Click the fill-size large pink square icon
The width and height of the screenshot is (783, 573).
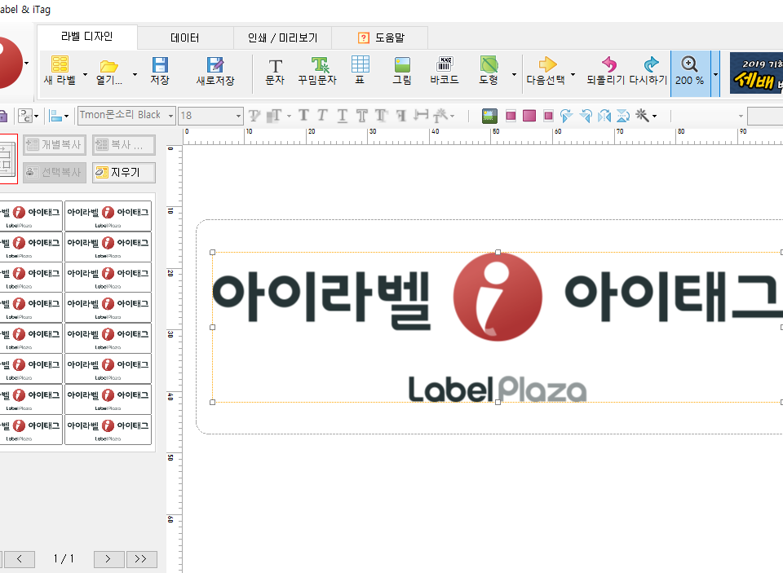(529, 116)
